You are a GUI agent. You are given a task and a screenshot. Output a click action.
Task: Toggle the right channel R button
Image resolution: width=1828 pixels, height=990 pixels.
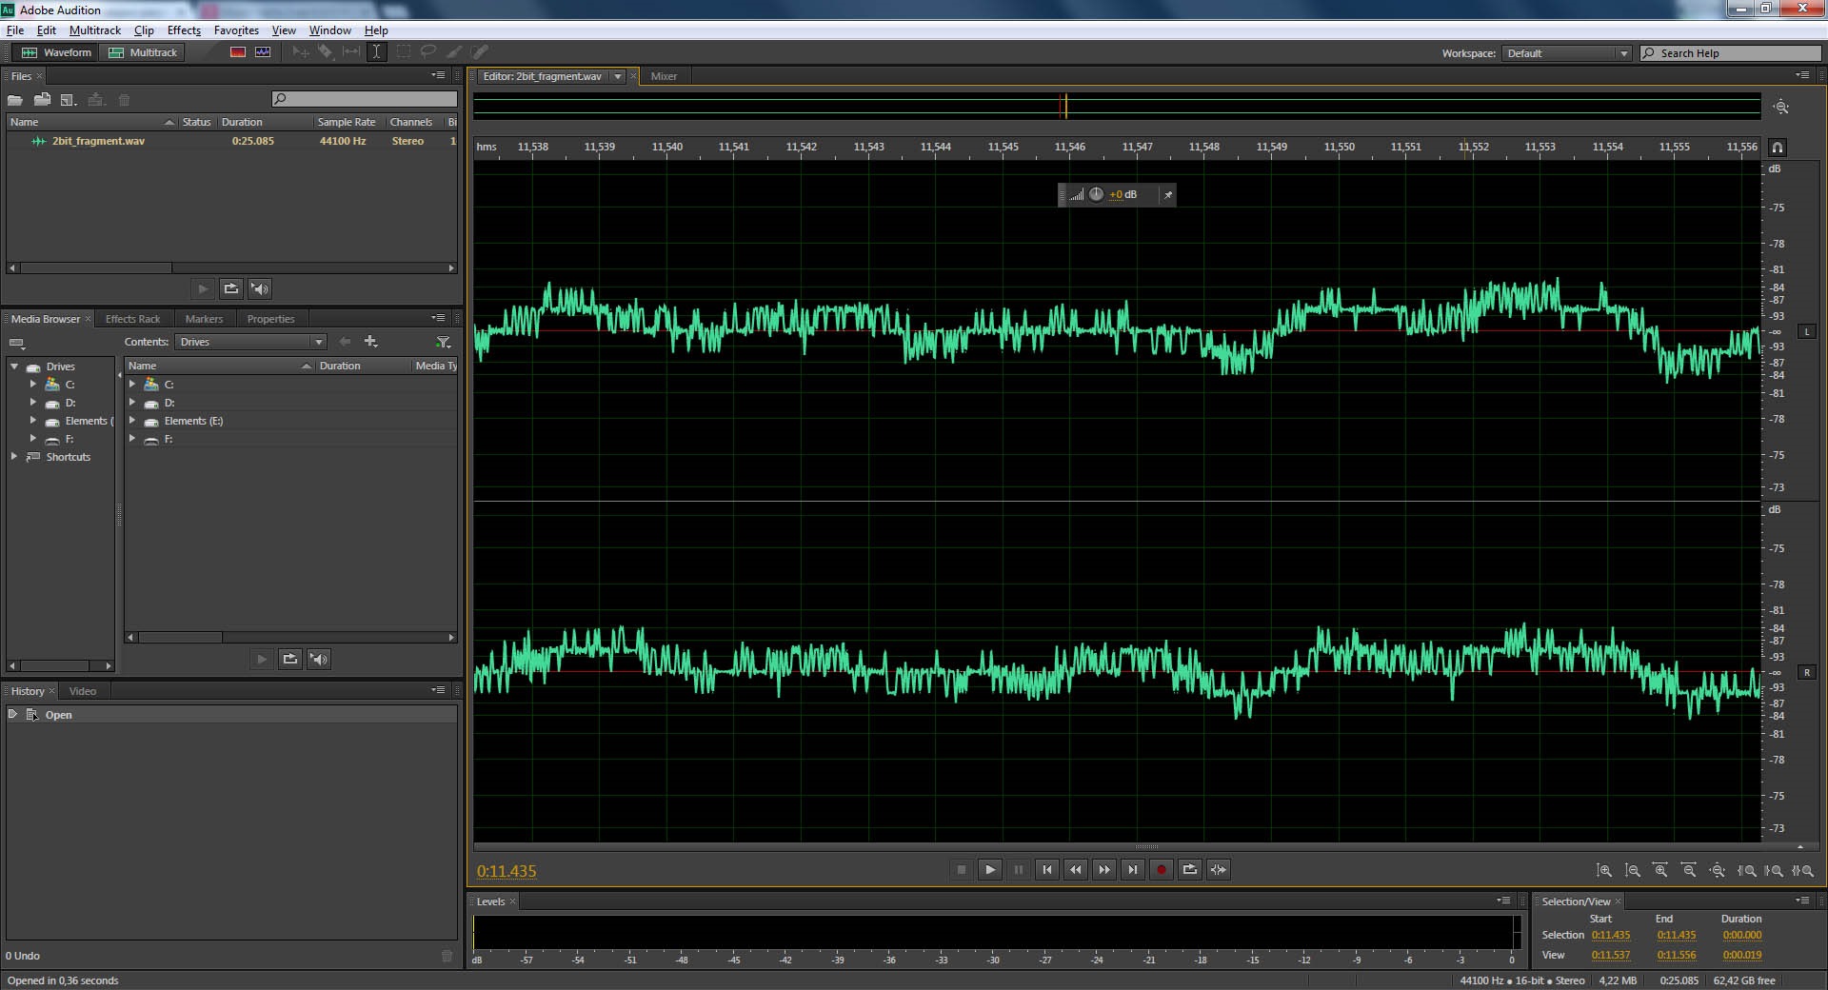tap(1806, 672)
